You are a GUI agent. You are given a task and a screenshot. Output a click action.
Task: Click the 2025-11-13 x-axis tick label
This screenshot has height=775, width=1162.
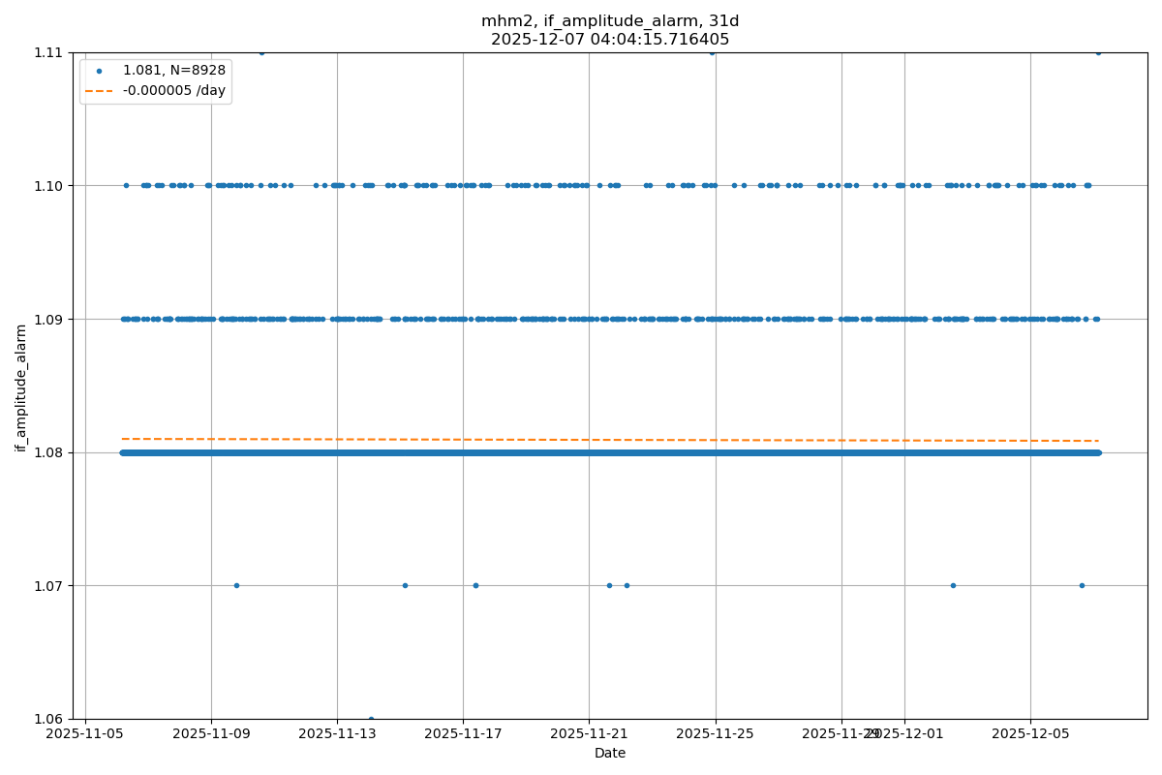click(337, 733)
